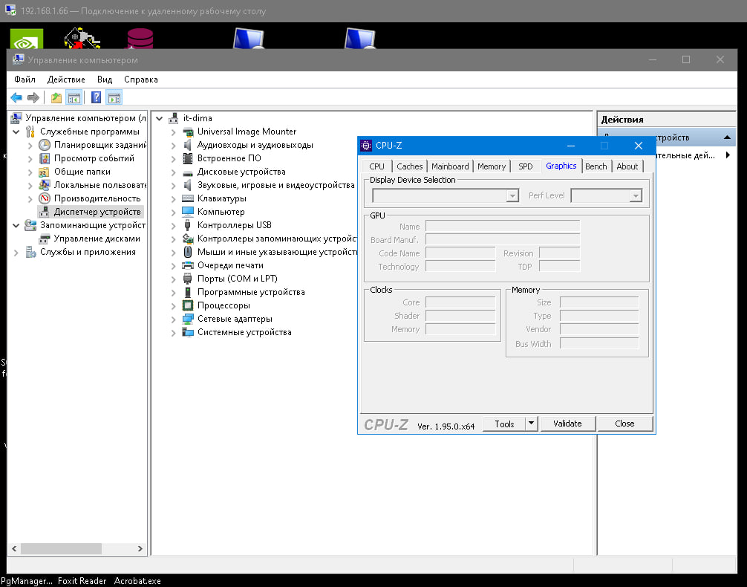Toggle the console tree pane icon
This screenshot has height=587, width=747.
(x=74, y=98)
